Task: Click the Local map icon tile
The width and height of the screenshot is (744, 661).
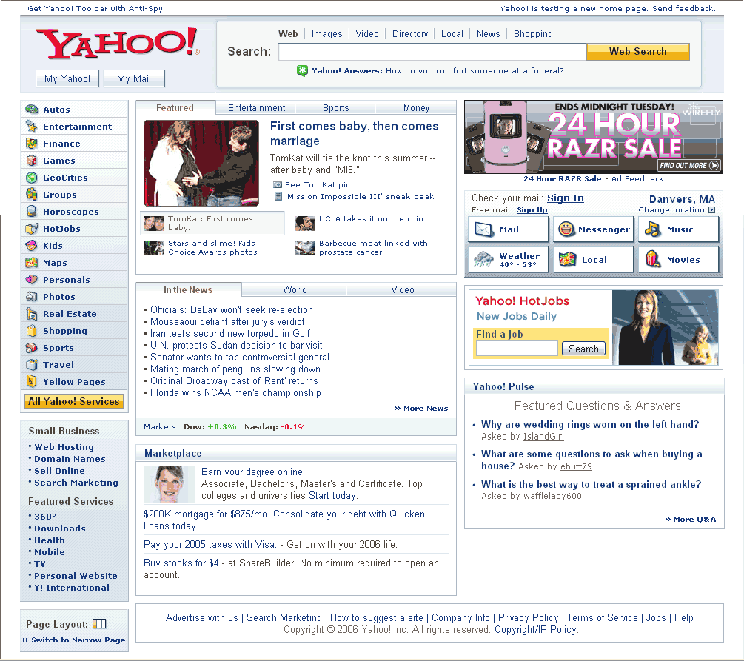Action: point(567,259)
